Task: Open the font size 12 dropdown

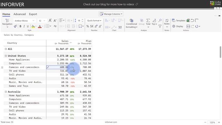Action: 42,21
